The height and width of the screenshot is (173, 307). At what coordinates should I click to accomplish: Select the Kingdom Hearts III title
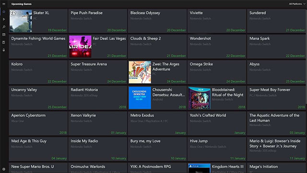click(228, 167)
